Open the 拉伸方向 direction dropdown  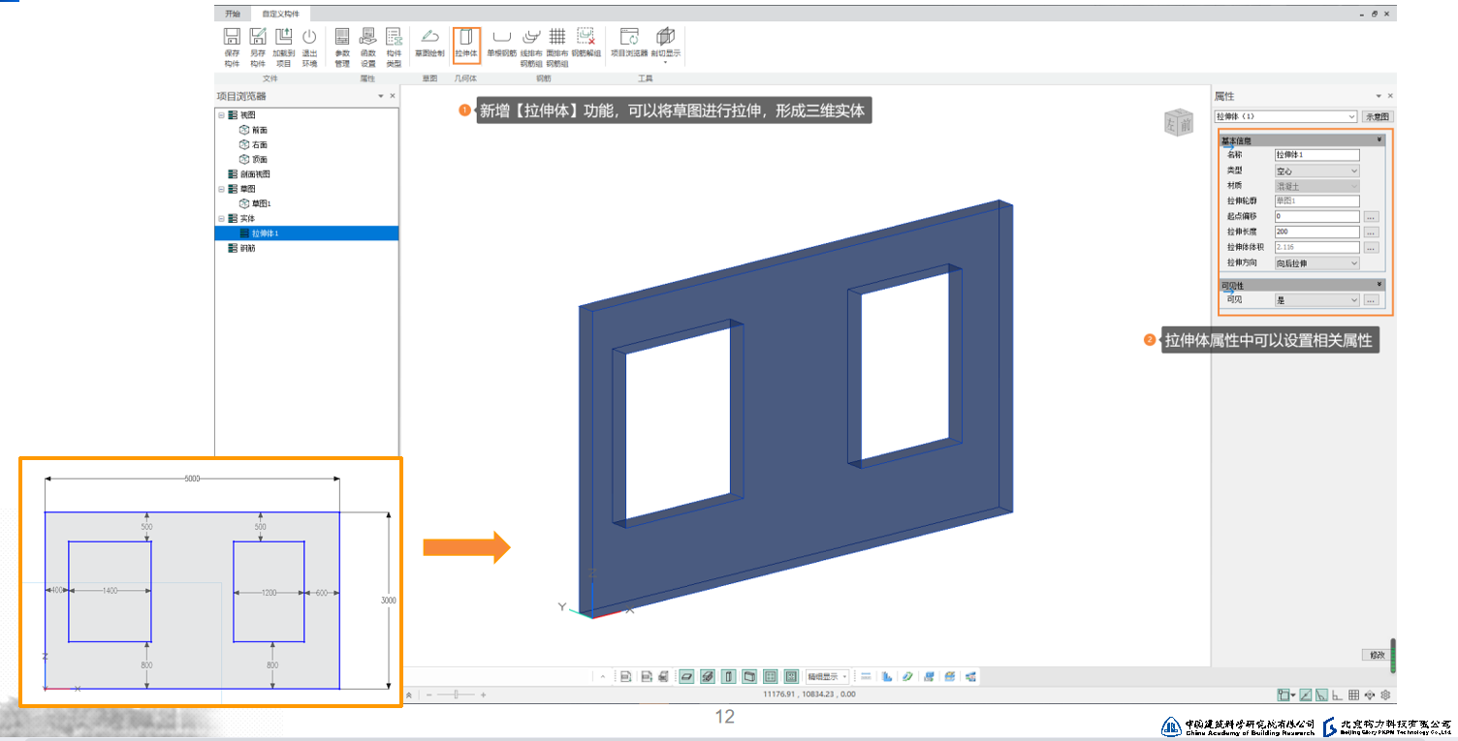[x=1316, y=263]
